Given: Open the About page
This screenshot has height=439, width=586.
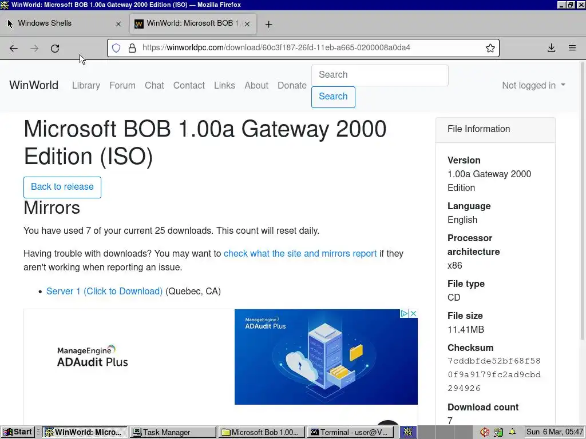Looking at the screenshot, I should [x=256, y=86].
